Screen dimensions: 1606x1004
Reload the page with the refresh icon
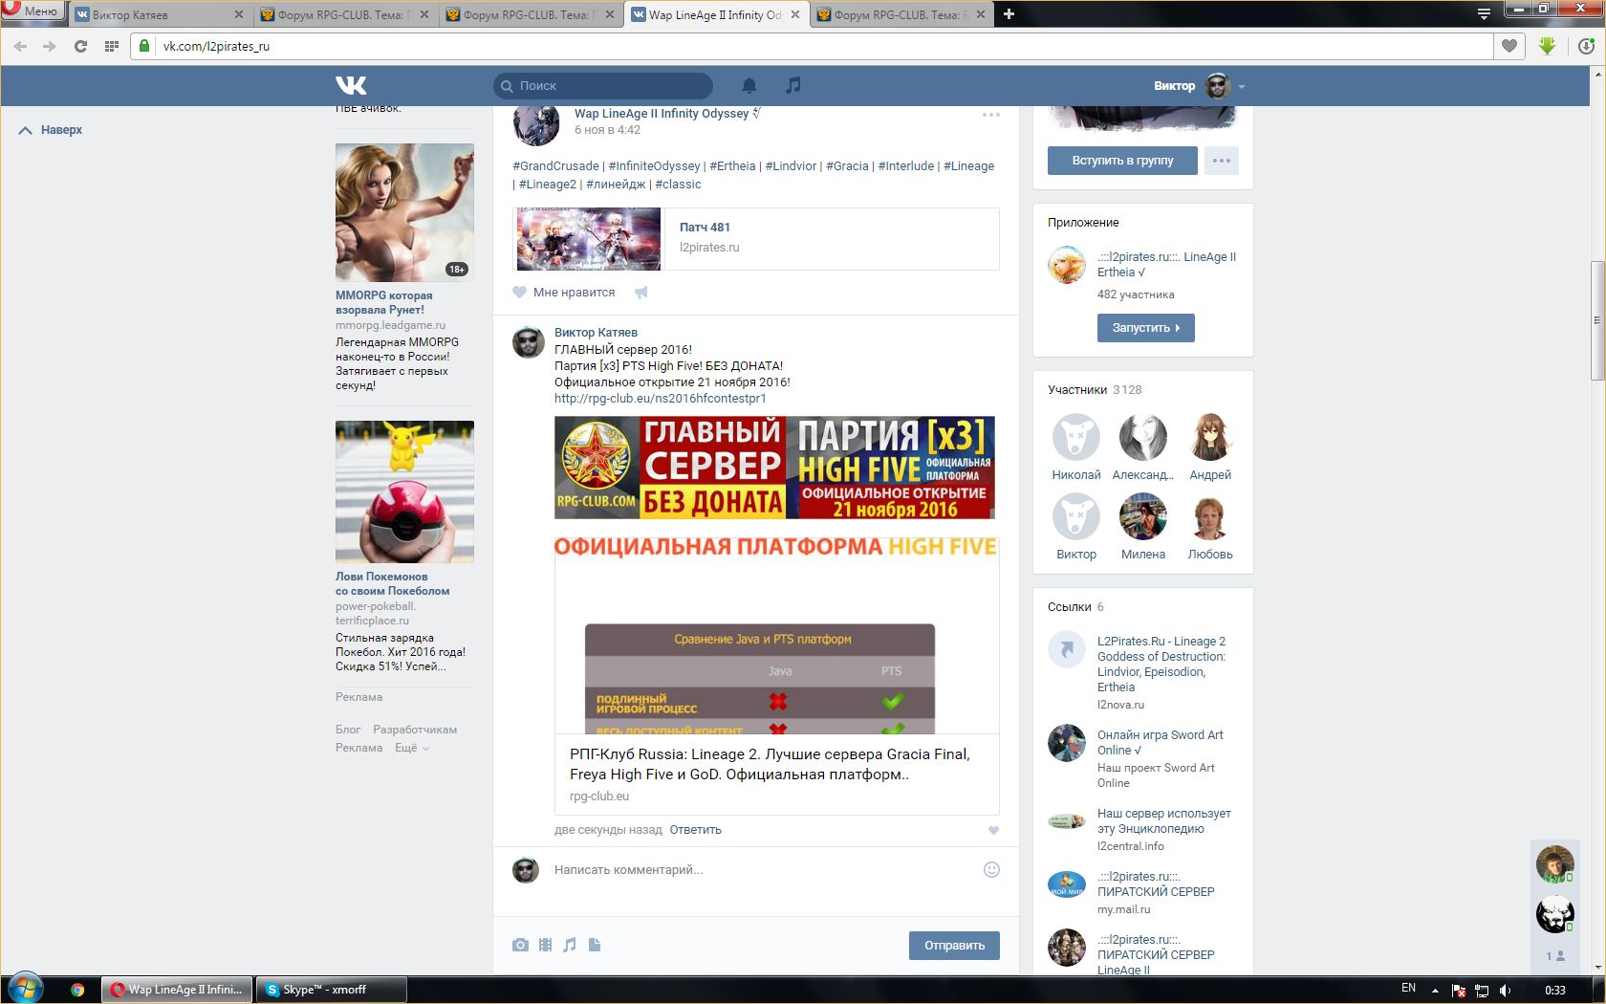(80, 46)
